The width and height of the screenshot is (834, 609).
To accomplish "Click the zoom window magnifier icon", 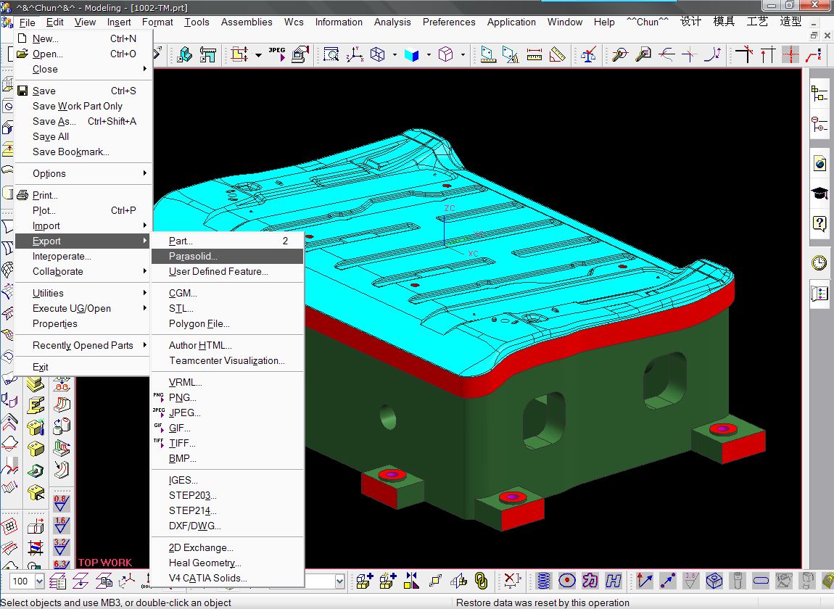I will click(331, 54).
